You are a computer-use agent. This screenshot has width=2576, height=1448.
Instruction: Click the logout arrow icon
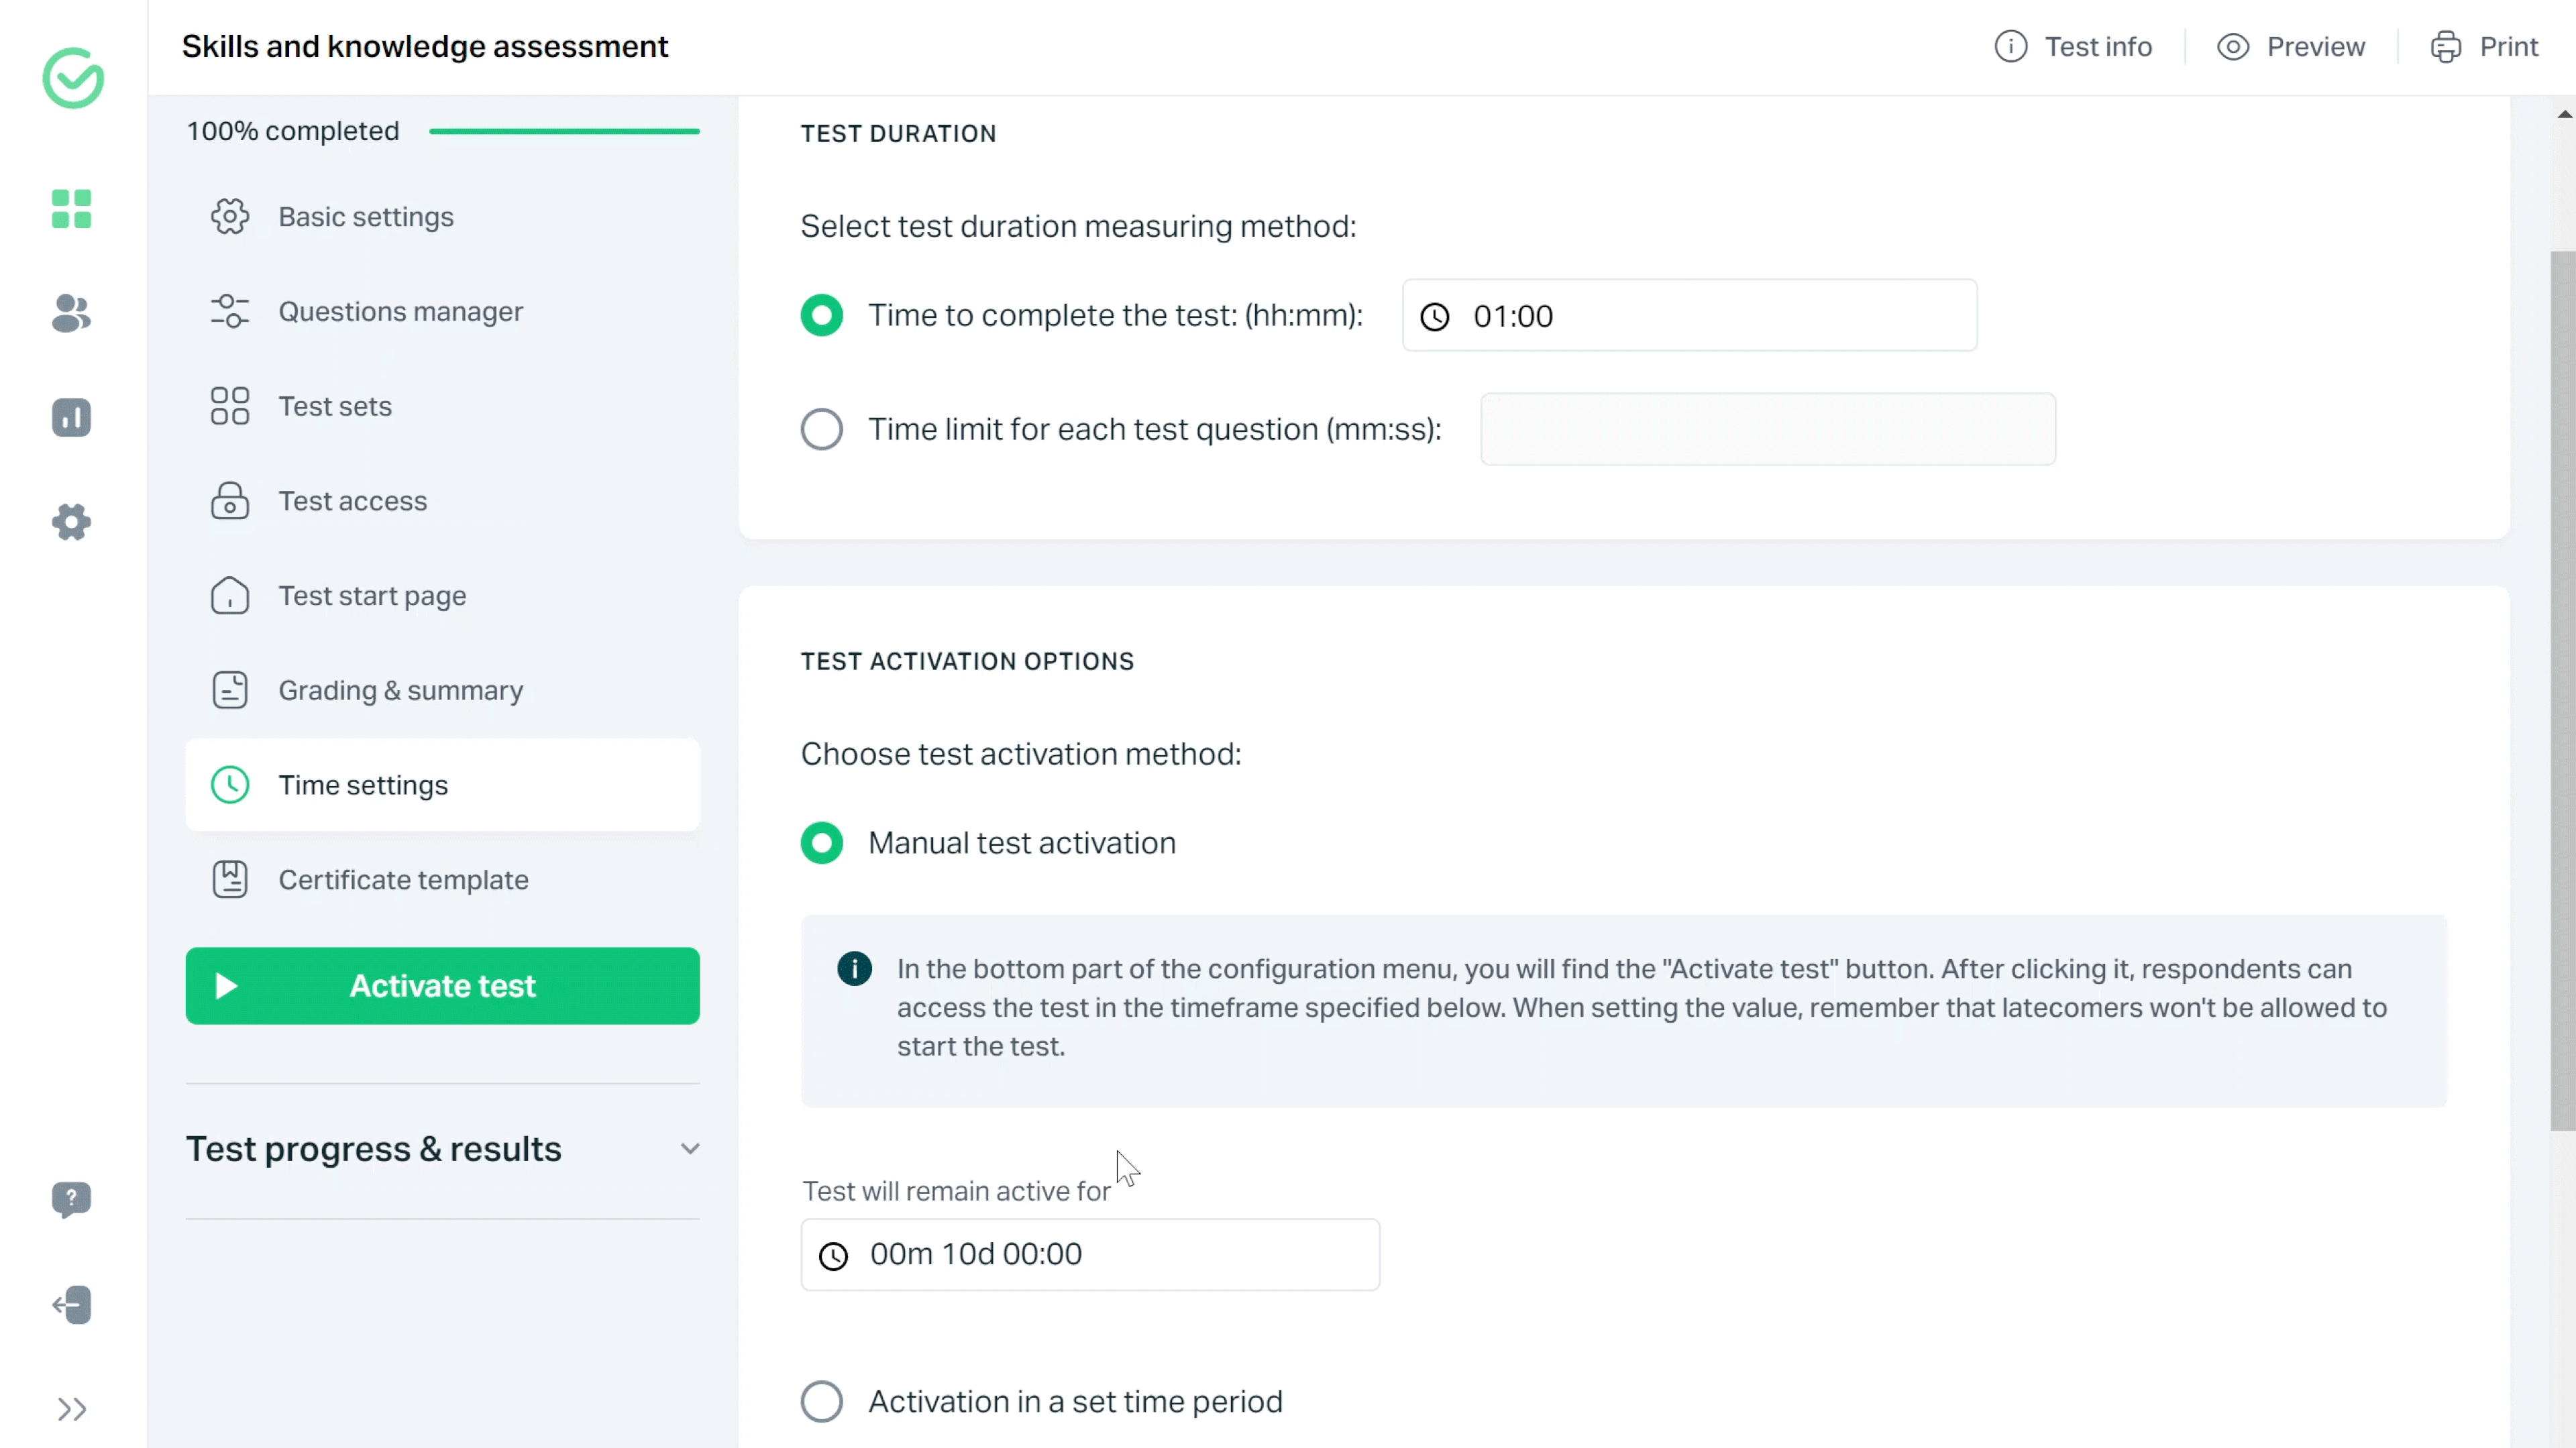point(71,1304)
